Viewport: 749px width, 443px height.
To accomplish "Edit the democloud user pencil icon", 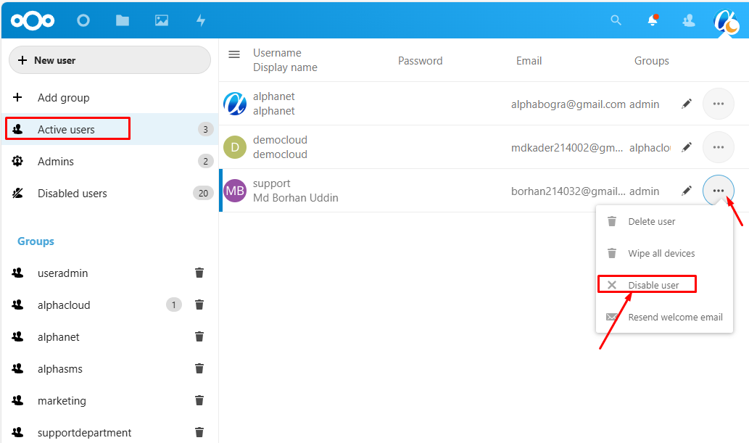I will tap(687, 147).
